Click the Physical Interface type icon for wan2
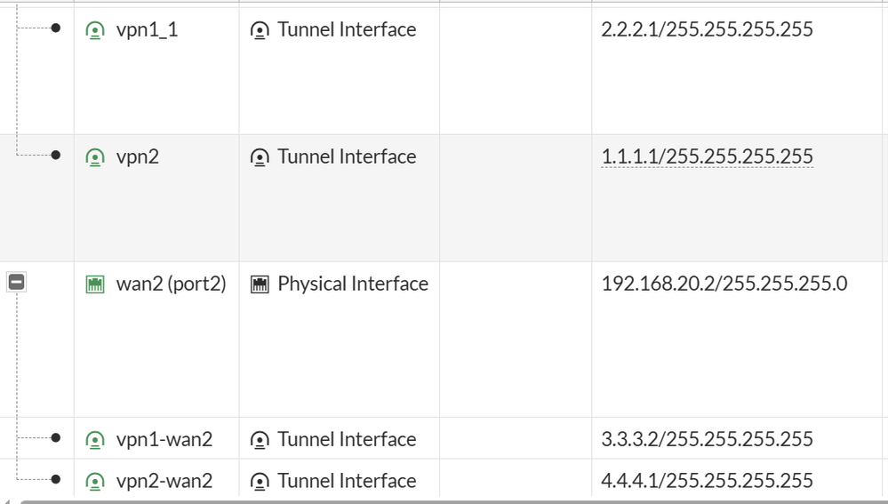 [260, 284]
